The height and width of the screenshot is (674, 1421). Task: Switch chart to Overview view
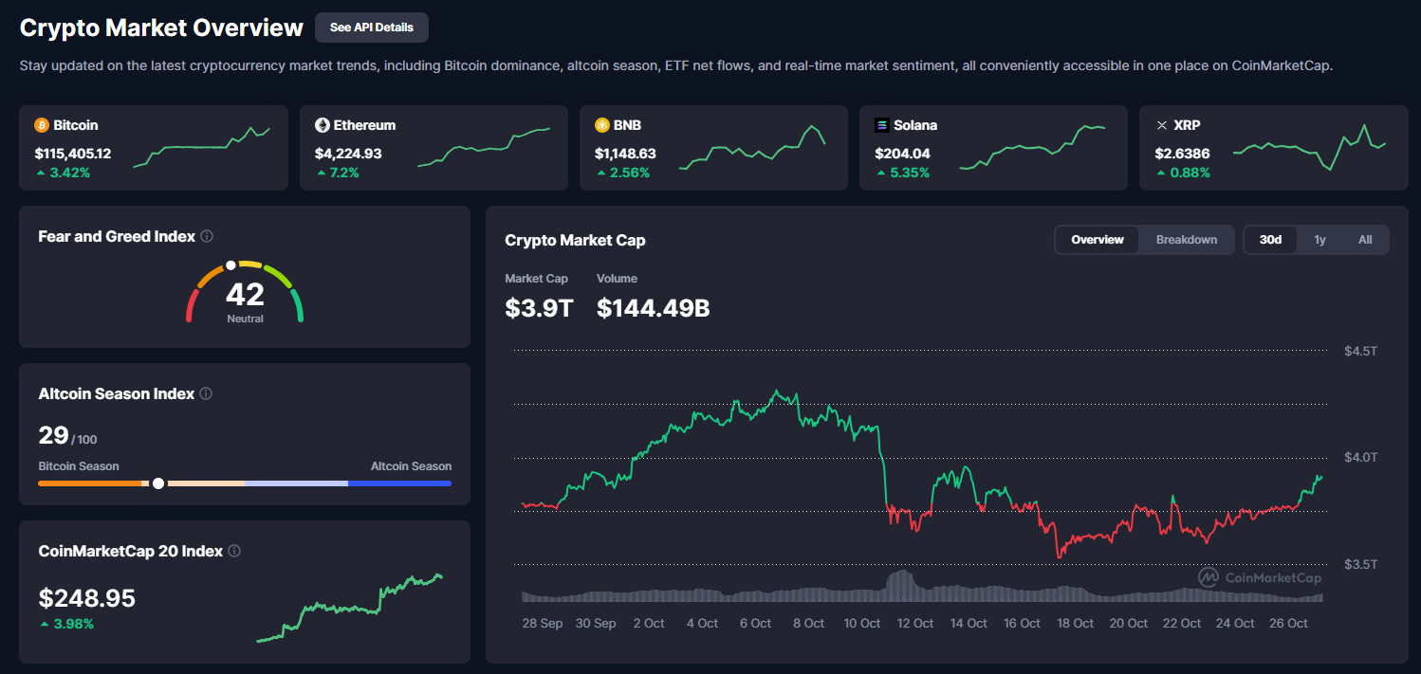point(1098,240)
